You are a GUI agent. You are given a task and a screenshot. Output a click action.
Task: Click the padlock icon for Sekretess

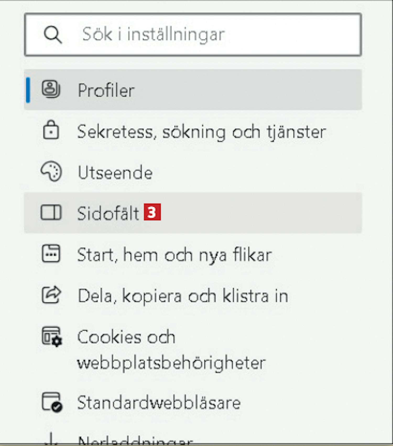coord(51,130)
